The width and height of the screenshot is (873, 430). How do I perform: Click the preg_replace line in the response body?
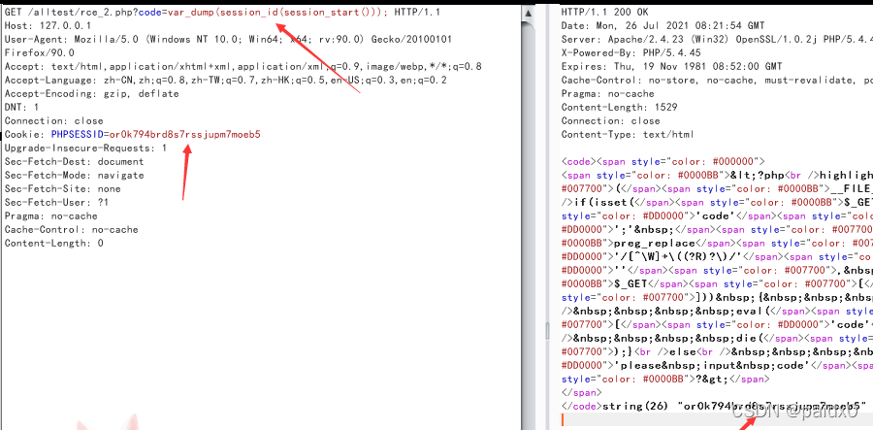(716, 244)
